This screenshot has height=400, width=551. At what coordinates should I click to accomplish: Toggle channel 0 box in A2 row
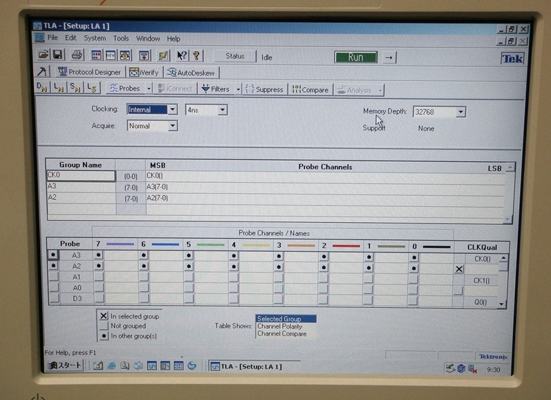tap(414, 269)
